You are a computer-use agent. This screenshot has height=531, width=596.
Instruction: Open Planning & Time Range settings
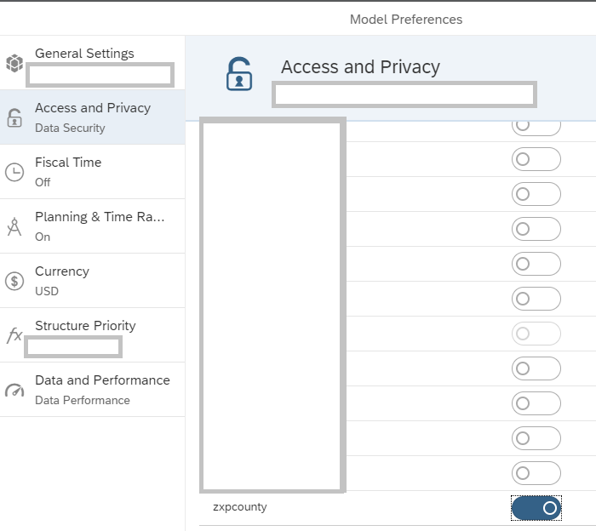(100, 217)
